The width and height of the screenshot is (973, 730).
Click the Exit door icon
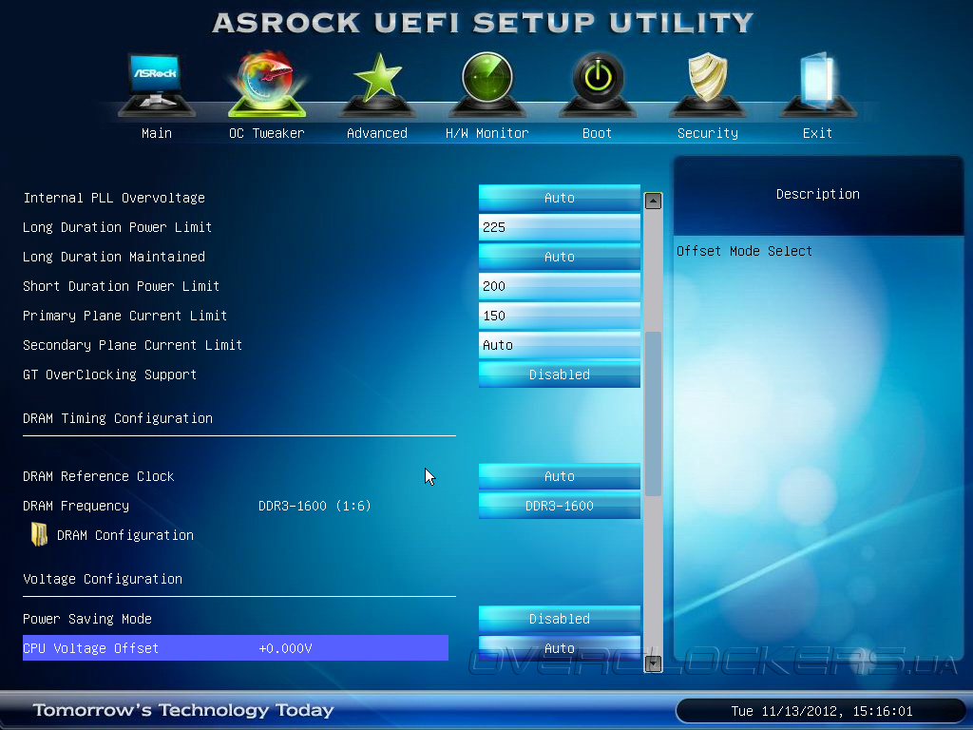click(x=818, y=85)
